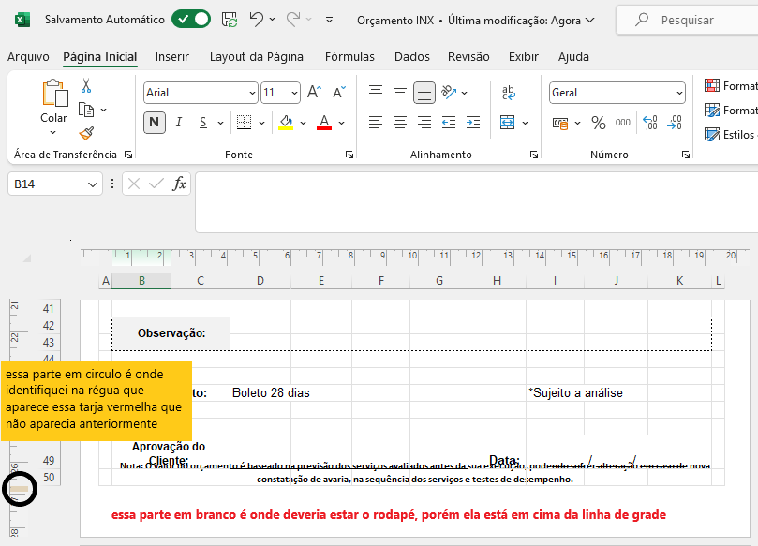Click the Increase Indent icon
The image size is (758, 546).
473,123
